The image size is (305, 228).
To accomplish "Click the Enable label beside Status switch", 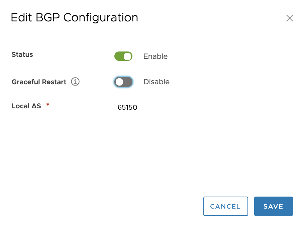I will 156,56.
